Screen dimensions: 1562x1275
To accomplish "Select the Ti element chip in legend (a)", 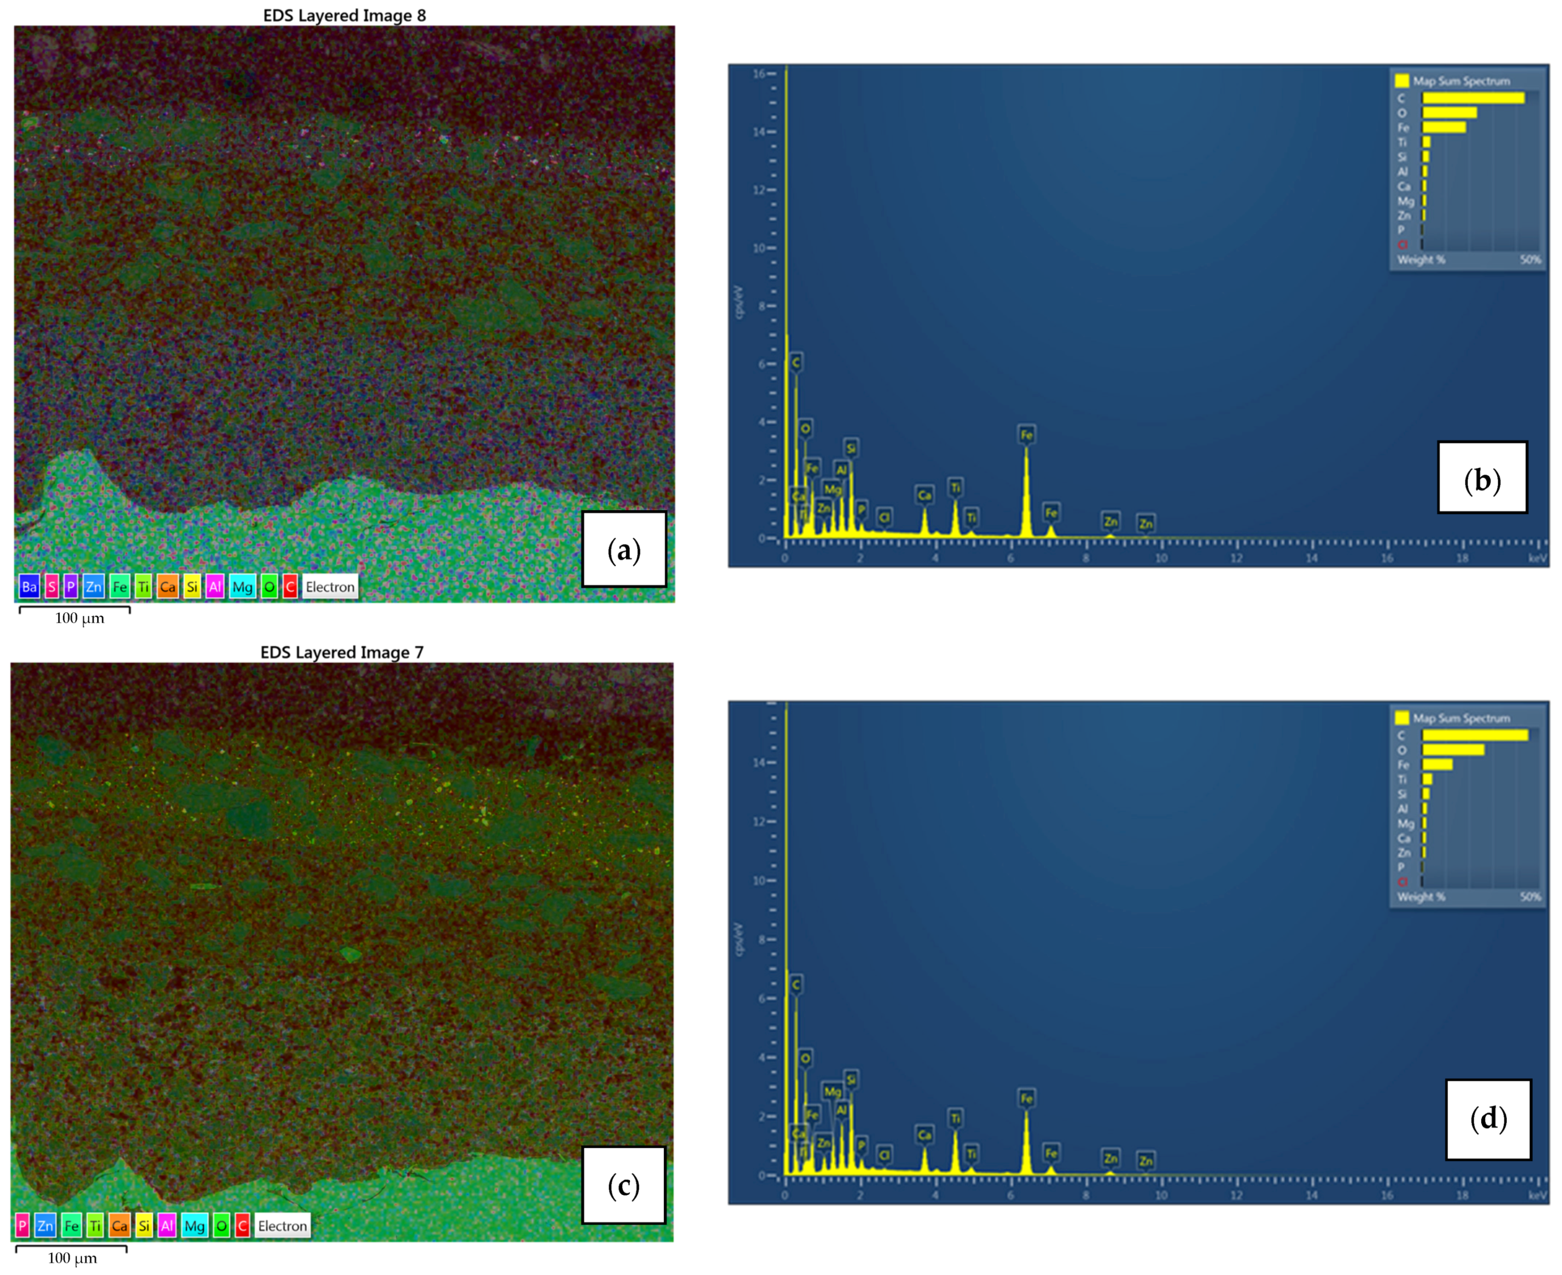I will [144, 587].
